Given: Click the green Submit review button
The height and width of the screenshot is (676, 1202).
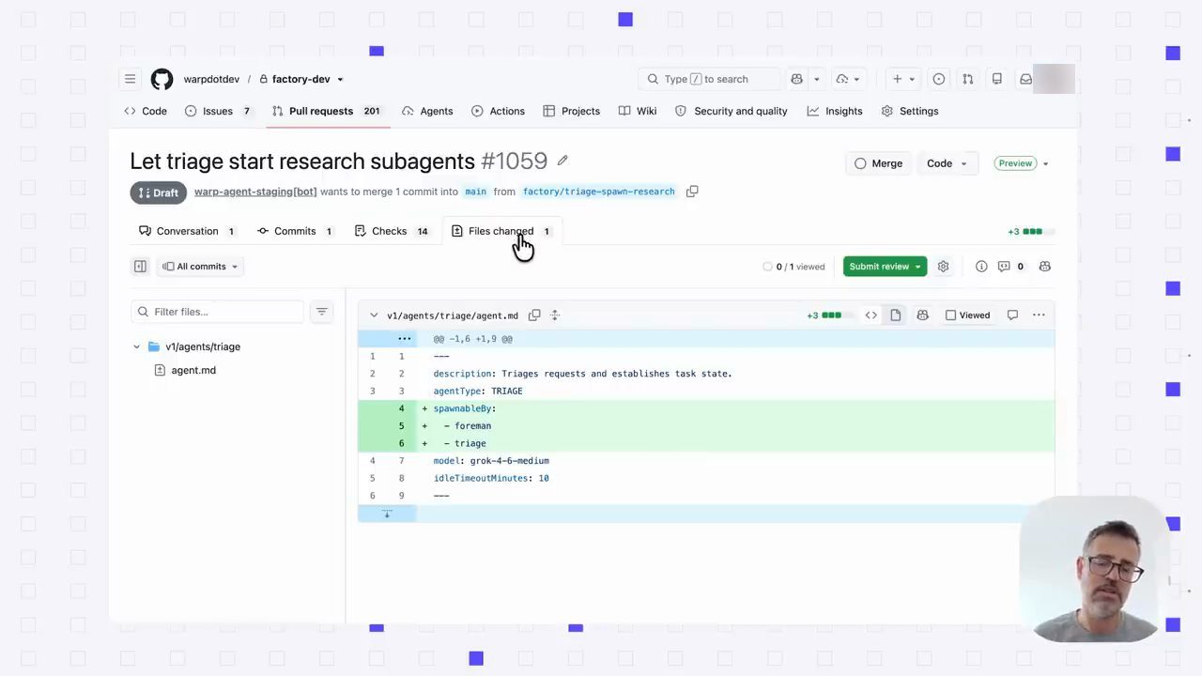Looking at the screenshot, I should pyautogui.click(x=885, y=267).
